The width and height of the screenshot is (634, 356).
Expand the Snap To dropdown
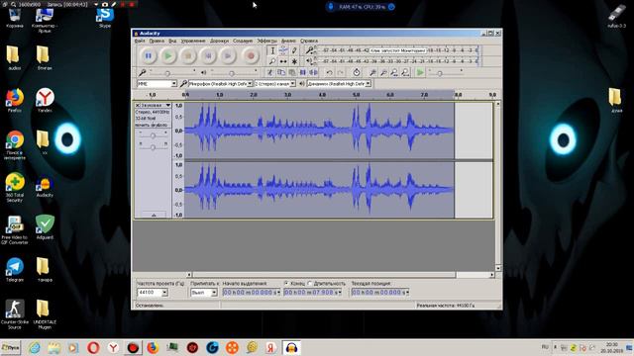pos(214,293)
